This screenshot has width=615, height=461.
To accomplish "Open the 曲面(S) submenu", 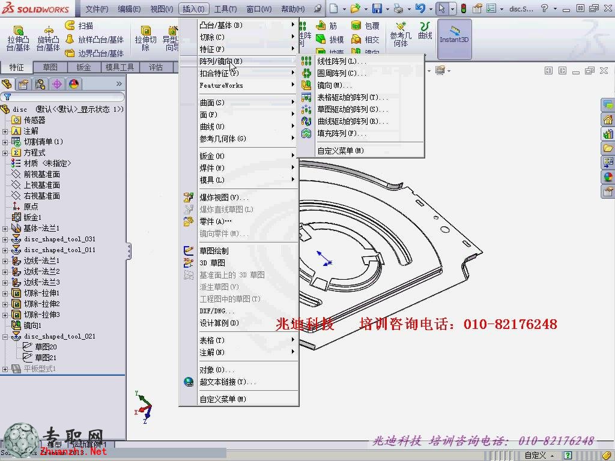I will 238,103.
